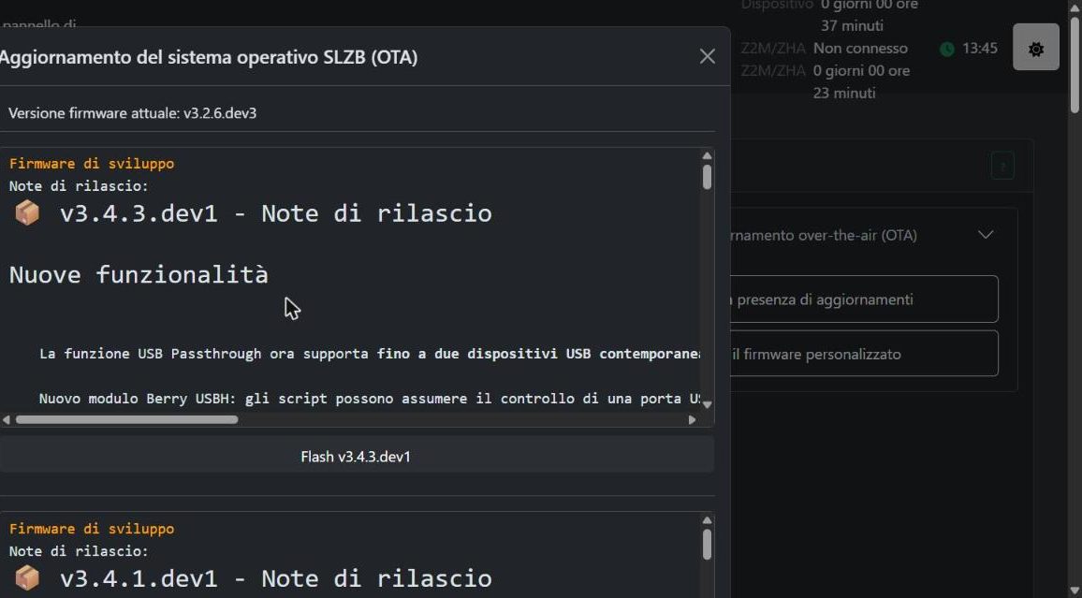Flash firmware v3.4.3.dev1
The image size is (1082, 598).
coord(356,457)
